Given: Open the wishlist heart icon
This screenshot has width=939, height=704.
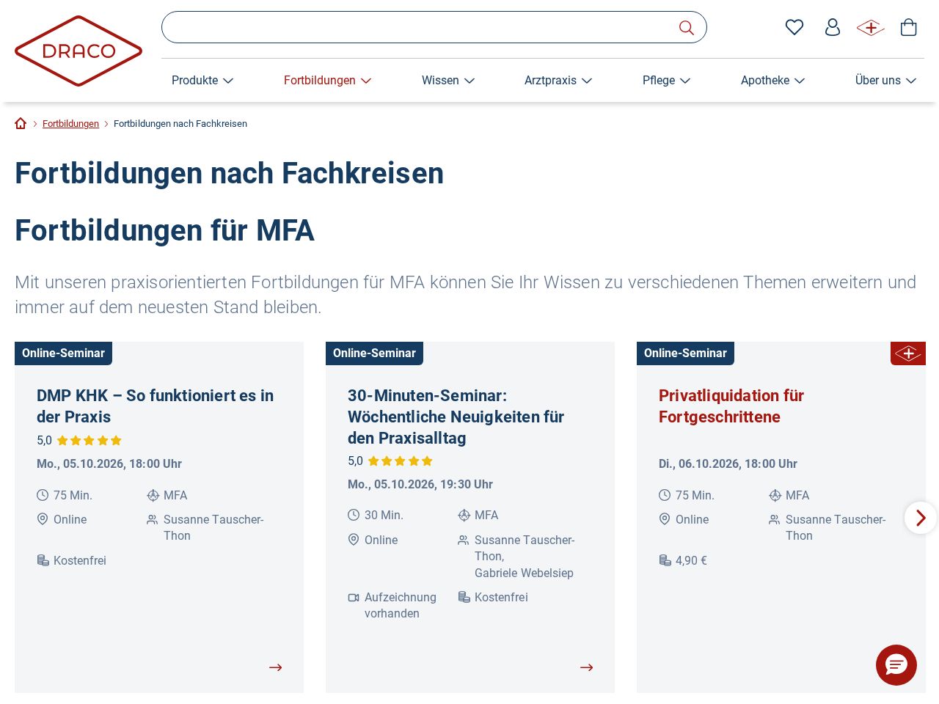Looking at the screenshot, I should 794,27.
